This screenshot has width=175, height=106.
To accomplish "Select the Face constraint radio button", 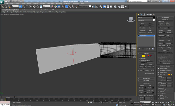I will click(x=159, y=25).
